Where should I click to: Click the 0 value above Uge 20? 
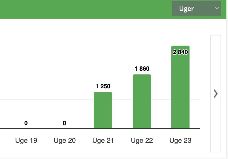(64, 123)
